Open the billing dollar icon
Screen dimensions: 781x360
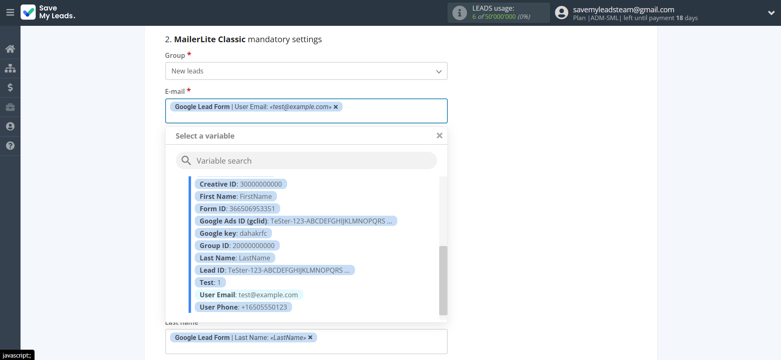(10, 87)
